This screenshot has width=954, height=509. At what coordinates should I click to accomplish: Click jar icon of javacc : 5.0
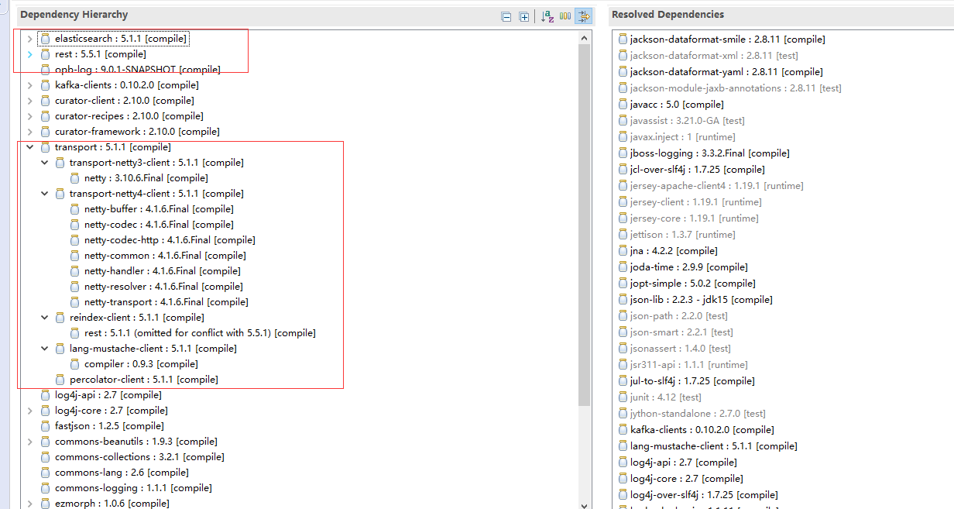point(623,105)
